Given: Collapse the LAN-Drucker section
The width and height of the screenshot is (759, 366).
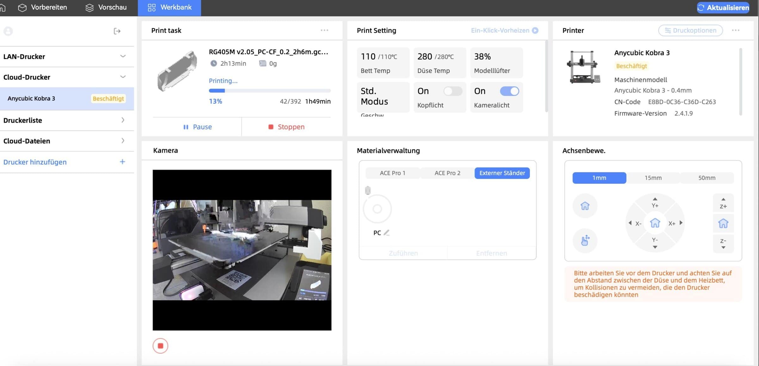Looking at the screenshot, I should [x=123, y=56].
